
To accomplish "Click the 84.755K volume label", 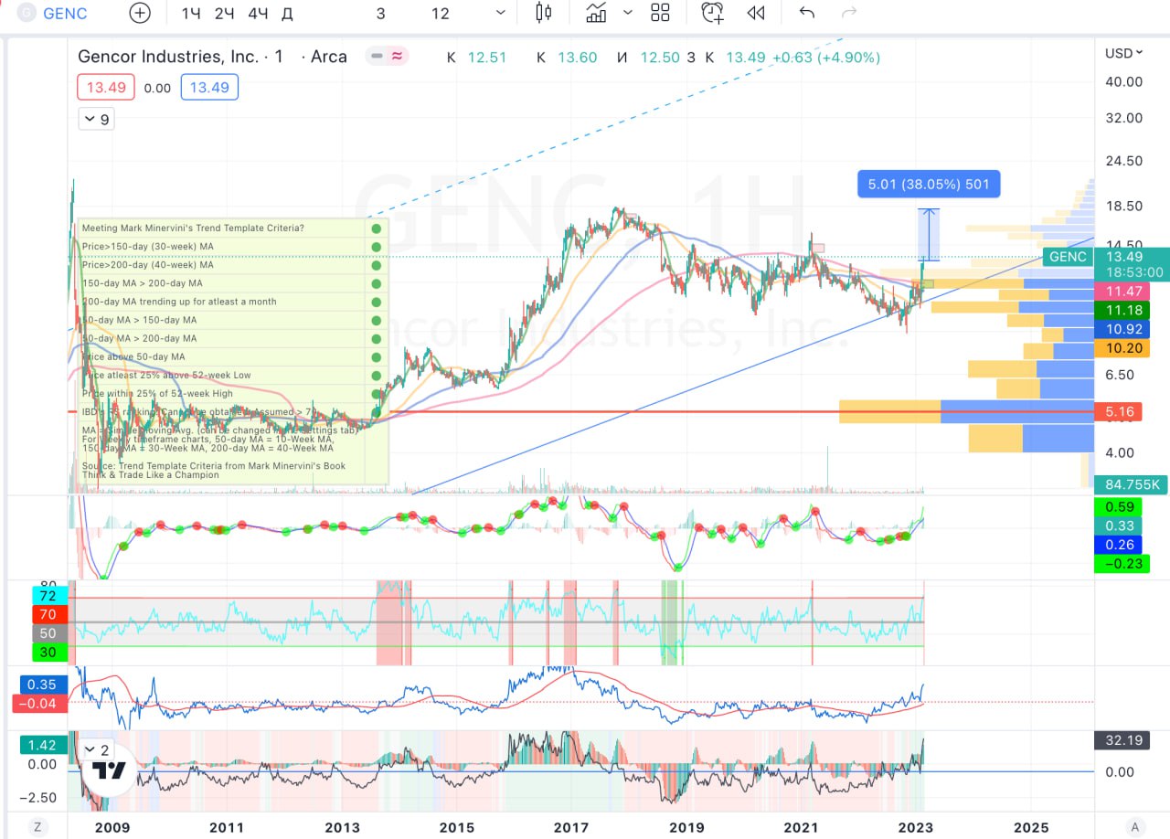I will [x=1131, y=484].
